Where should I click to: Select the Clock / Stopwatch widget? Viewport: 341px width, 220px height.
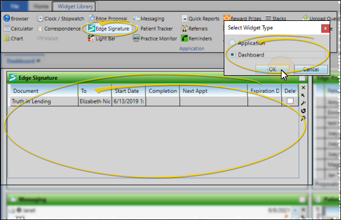(x=60, y=19)
